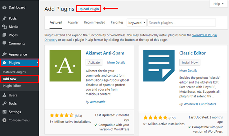Click the Akismet compatibility checkmark icon
Screen dimensions: 229x136
(96, 125)
